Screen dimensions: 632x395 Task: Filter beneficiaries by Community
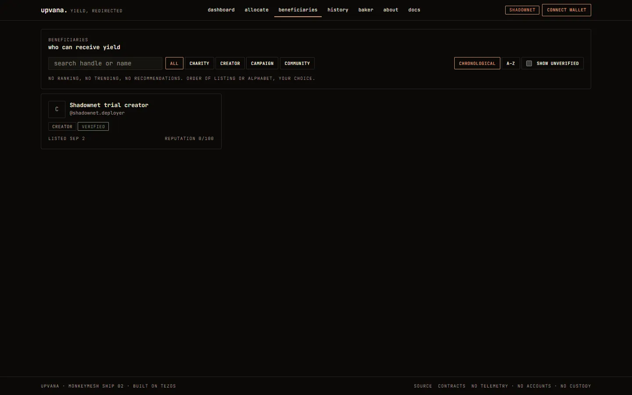pos(297,63)
